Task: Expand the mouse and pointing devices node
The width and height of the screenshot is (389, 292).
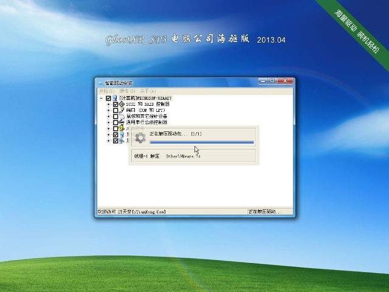Action: (x=108, y=116)
